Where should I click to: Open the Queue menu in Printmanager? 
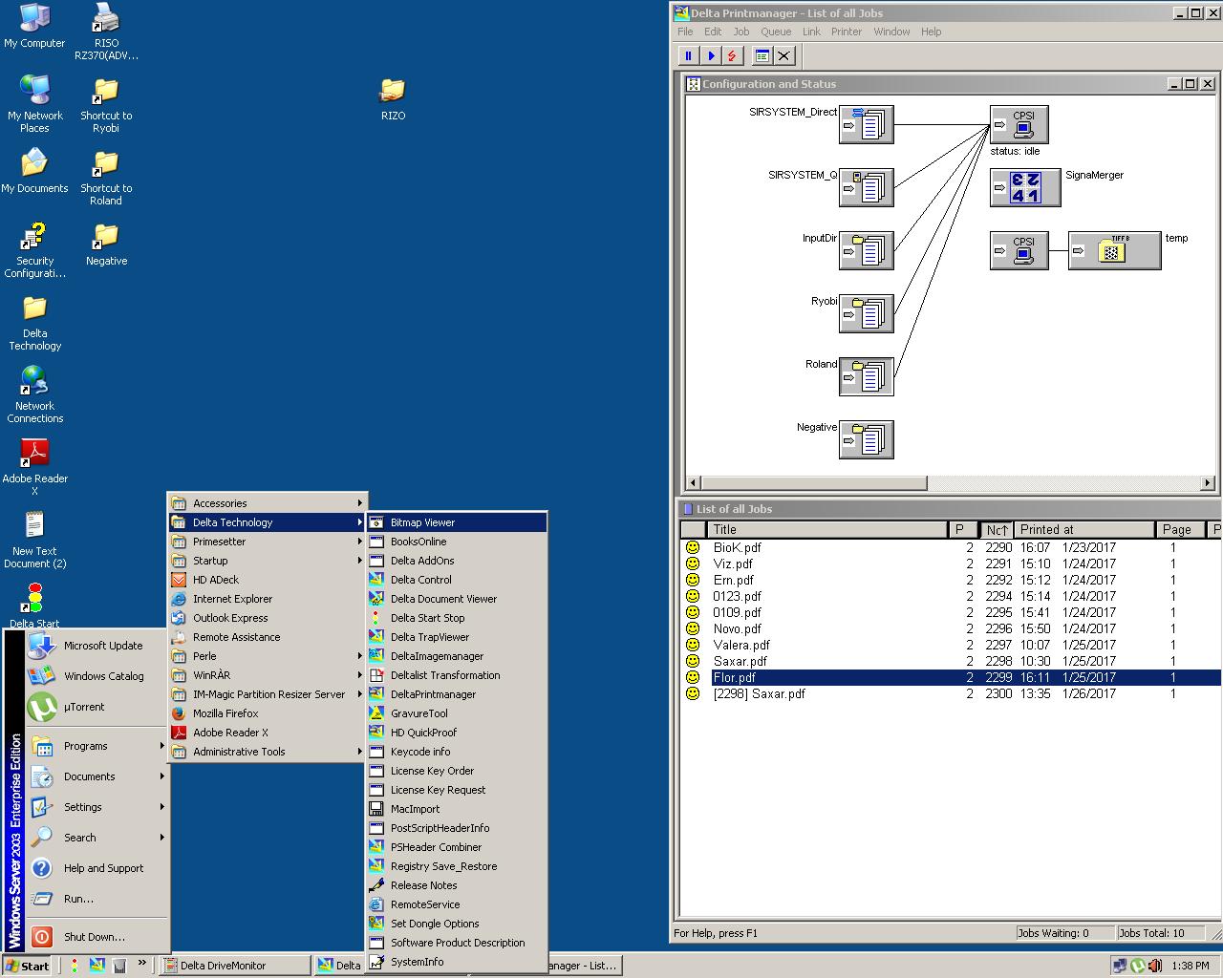tap(776, 32)
